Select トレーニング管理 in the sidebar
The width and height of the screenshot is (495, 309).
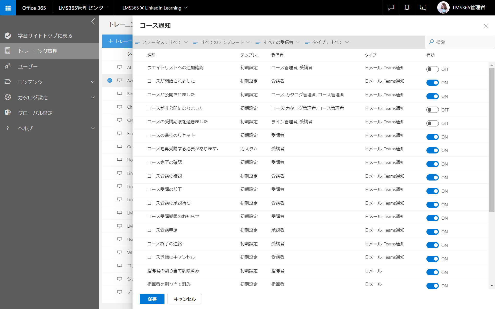coord(49,51)
